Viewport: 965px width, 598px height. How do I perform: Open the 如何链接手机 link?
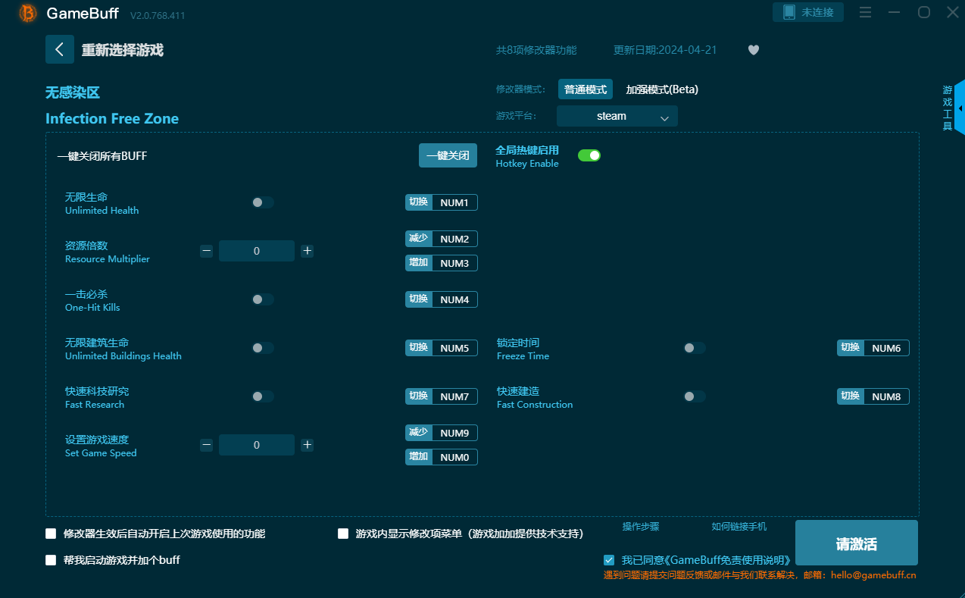tap(739, 527)
